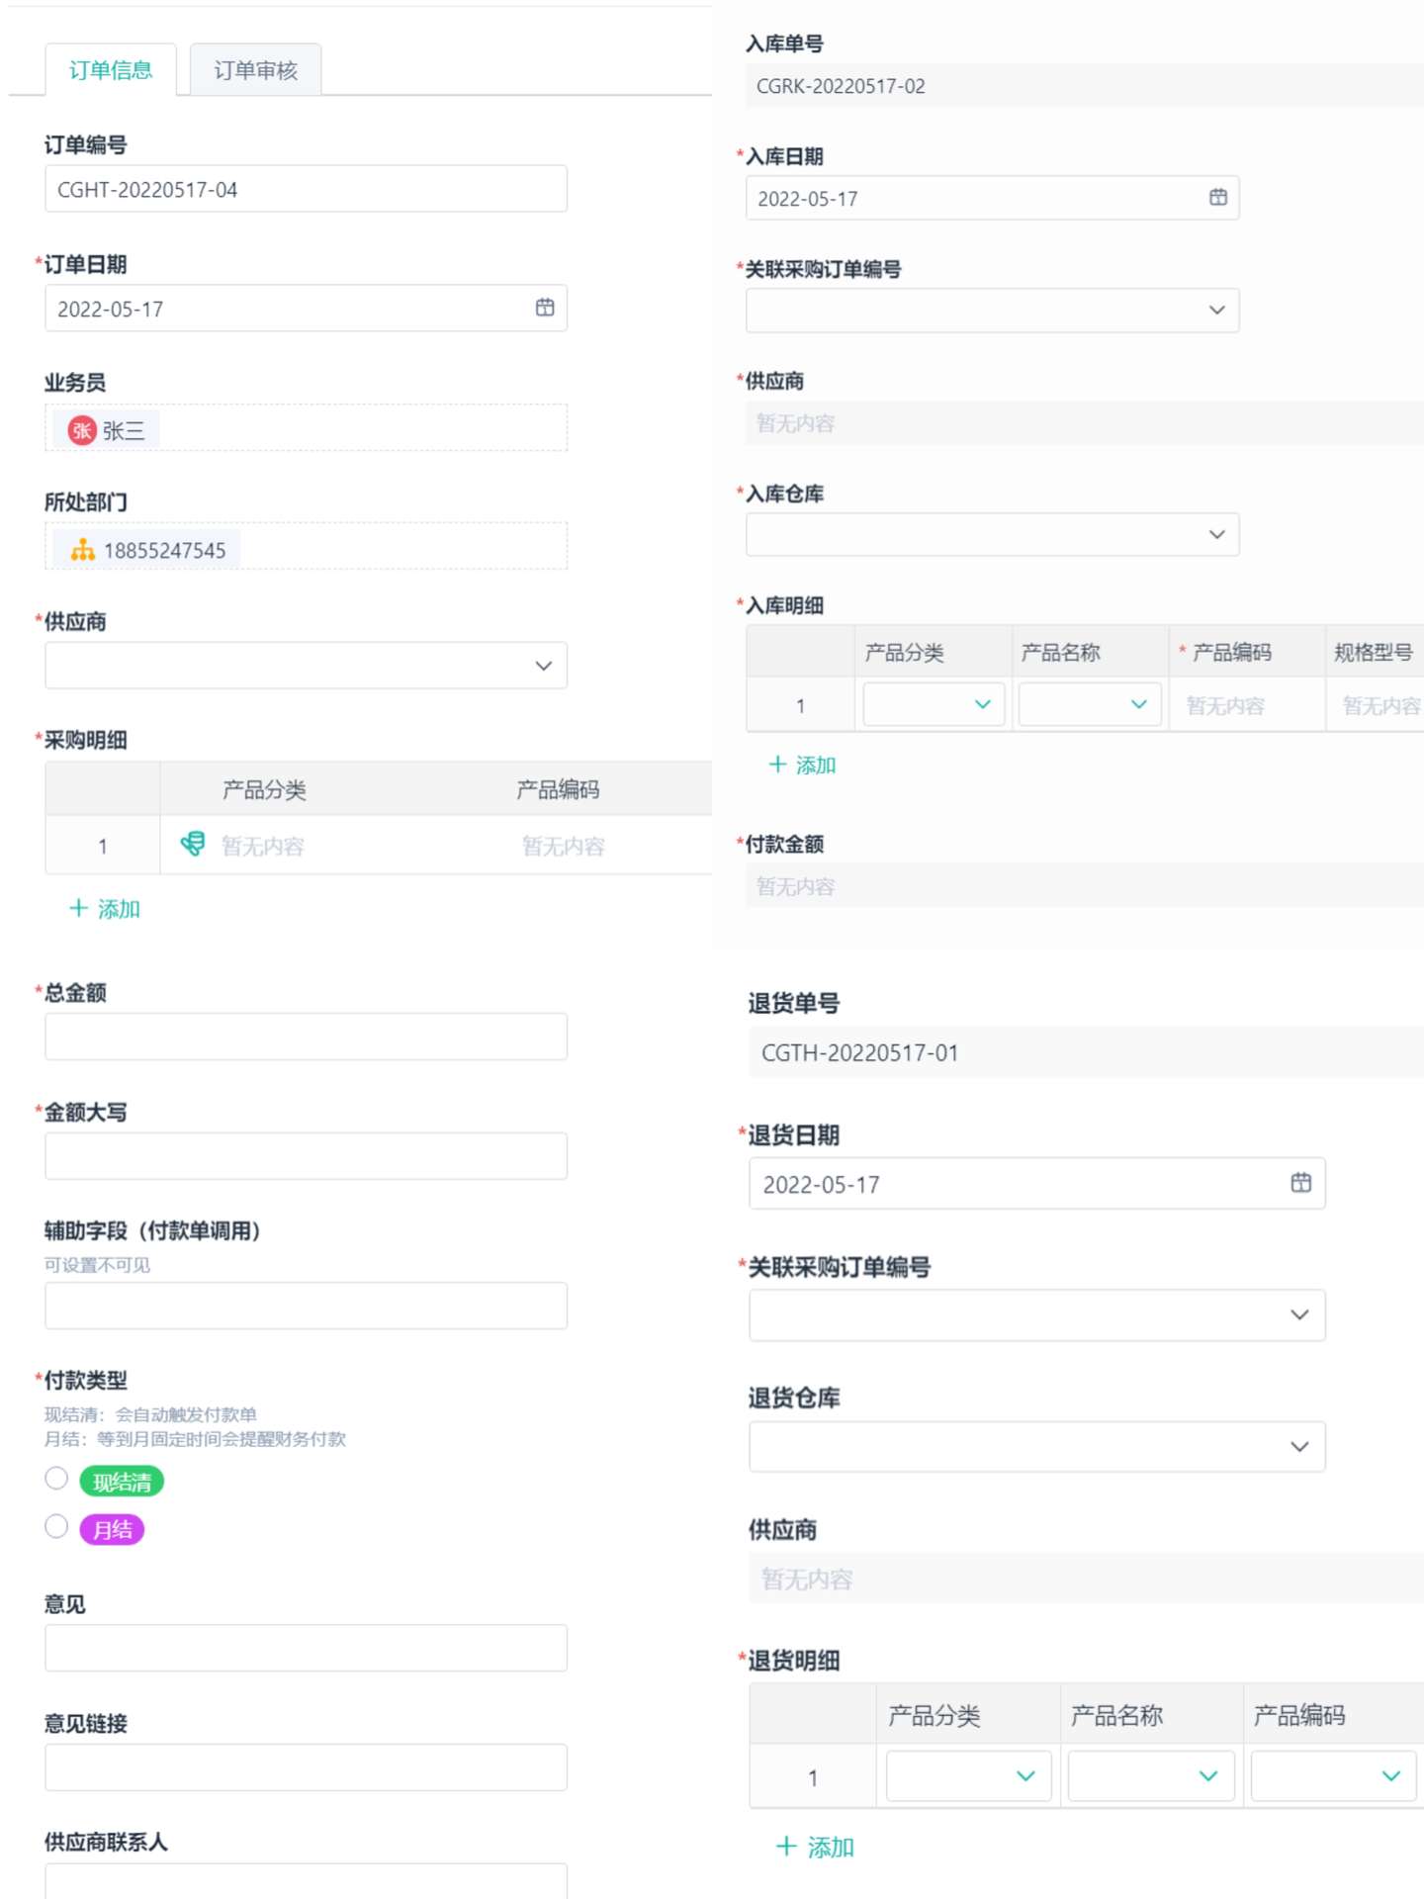Click 退货单号 value CGTH-20220517-01
1424x1899 pixels.
click(x=859, y=1052)
